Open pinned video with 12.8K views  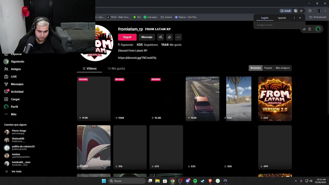pos(166,99)
